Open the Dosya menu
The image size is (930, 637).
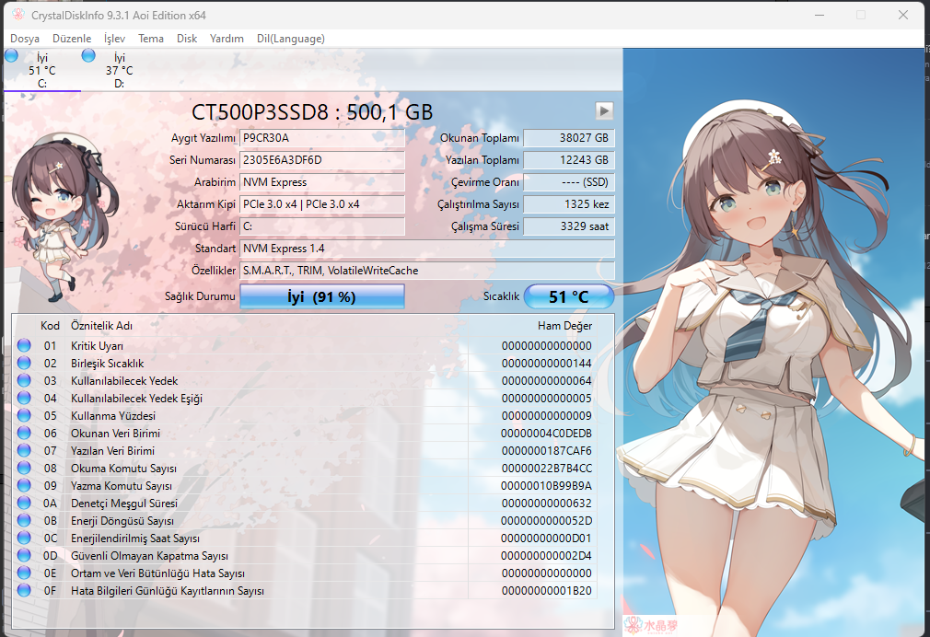point(25,39)
